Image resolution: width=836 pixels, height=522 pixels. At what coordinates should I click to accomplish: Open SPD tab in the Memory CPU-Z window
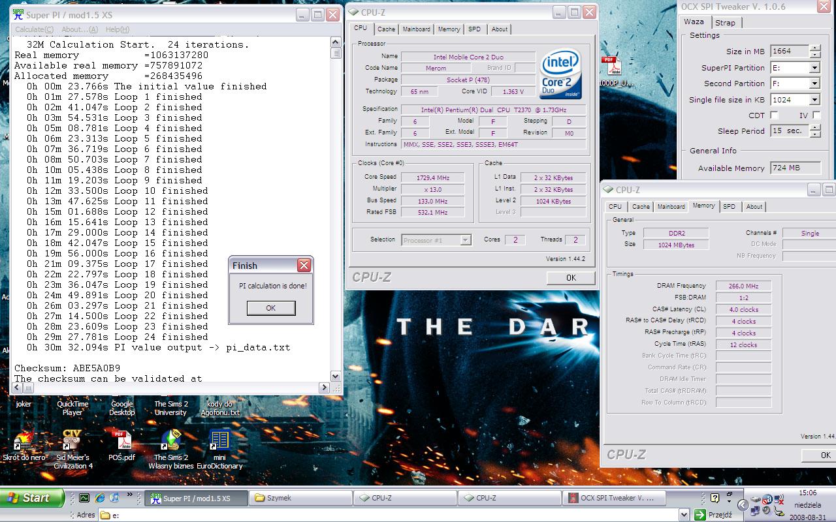(x=730, y=207)
